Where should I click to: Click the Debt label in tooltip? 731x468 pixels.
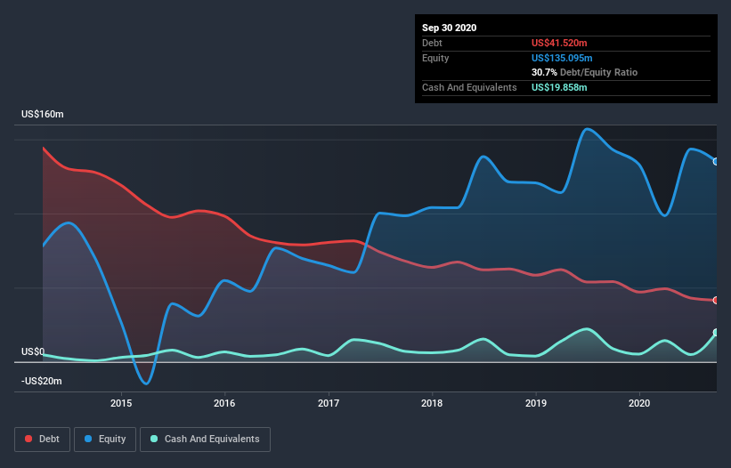tap(432, 43)
